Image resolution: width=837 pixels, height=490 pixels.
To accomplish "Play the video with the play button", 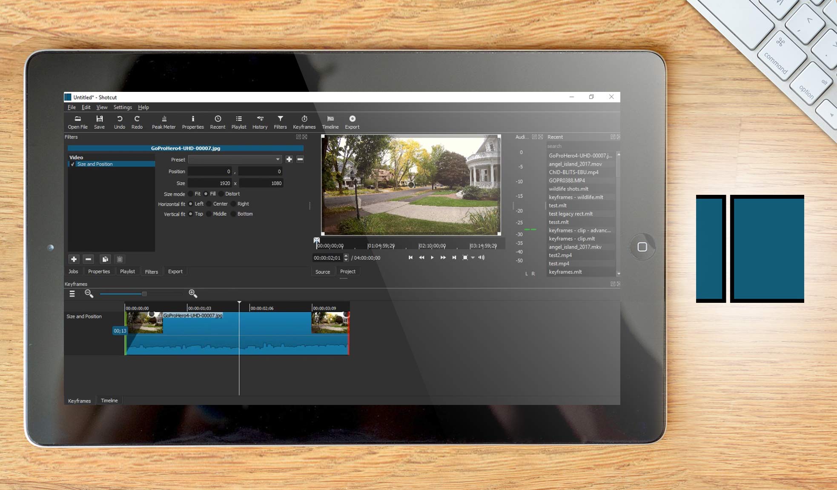I will pyautogui.click(x=432, y=257).
